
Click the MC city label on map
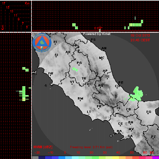(x=102, y=58)
